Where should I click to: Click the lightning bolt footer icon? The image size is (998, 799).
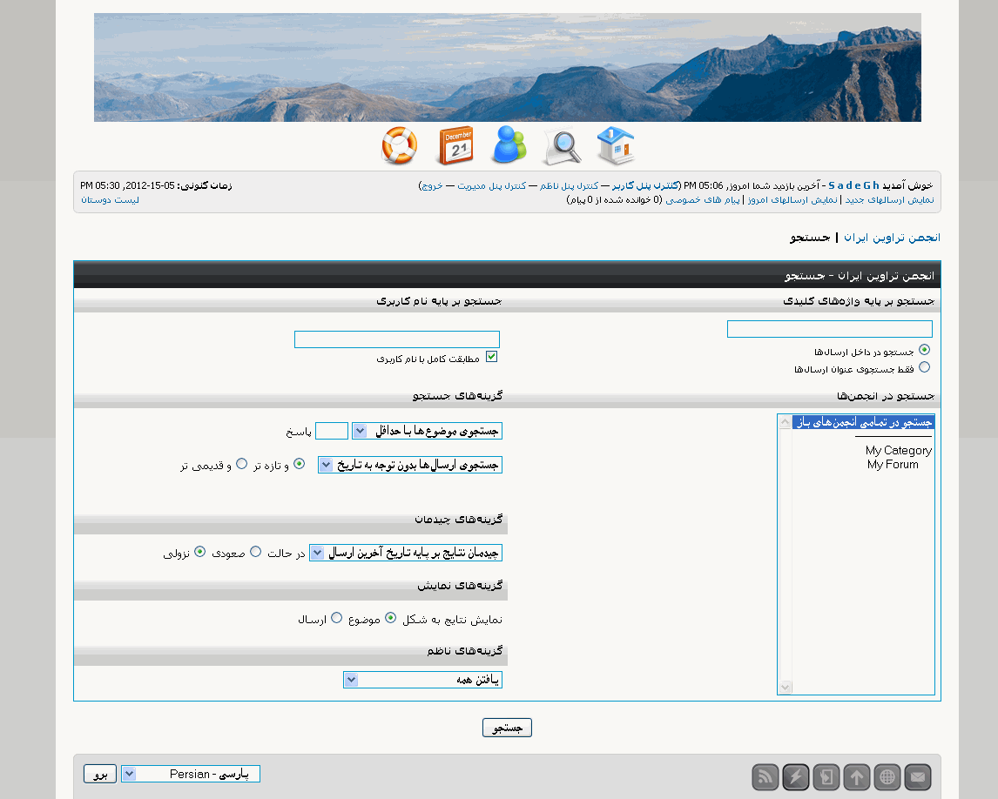pos(796,776)
